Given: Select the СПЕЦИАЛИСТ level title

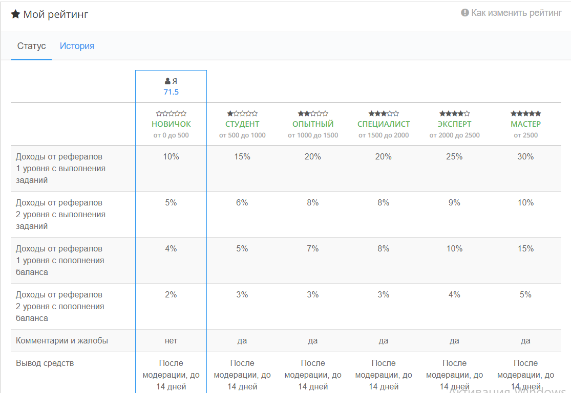Looking at the screenshot, I should 384,124.
